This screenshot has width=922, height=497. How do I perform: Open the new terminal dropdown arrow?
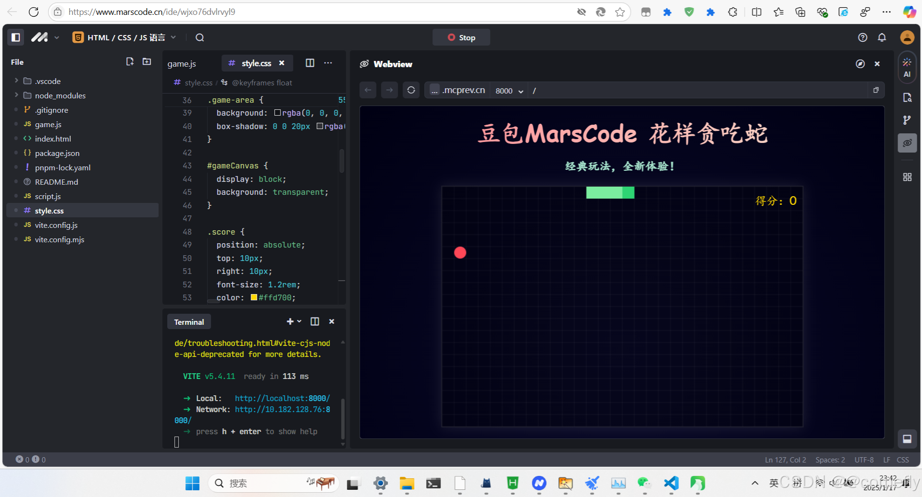[x=299, y=321]
